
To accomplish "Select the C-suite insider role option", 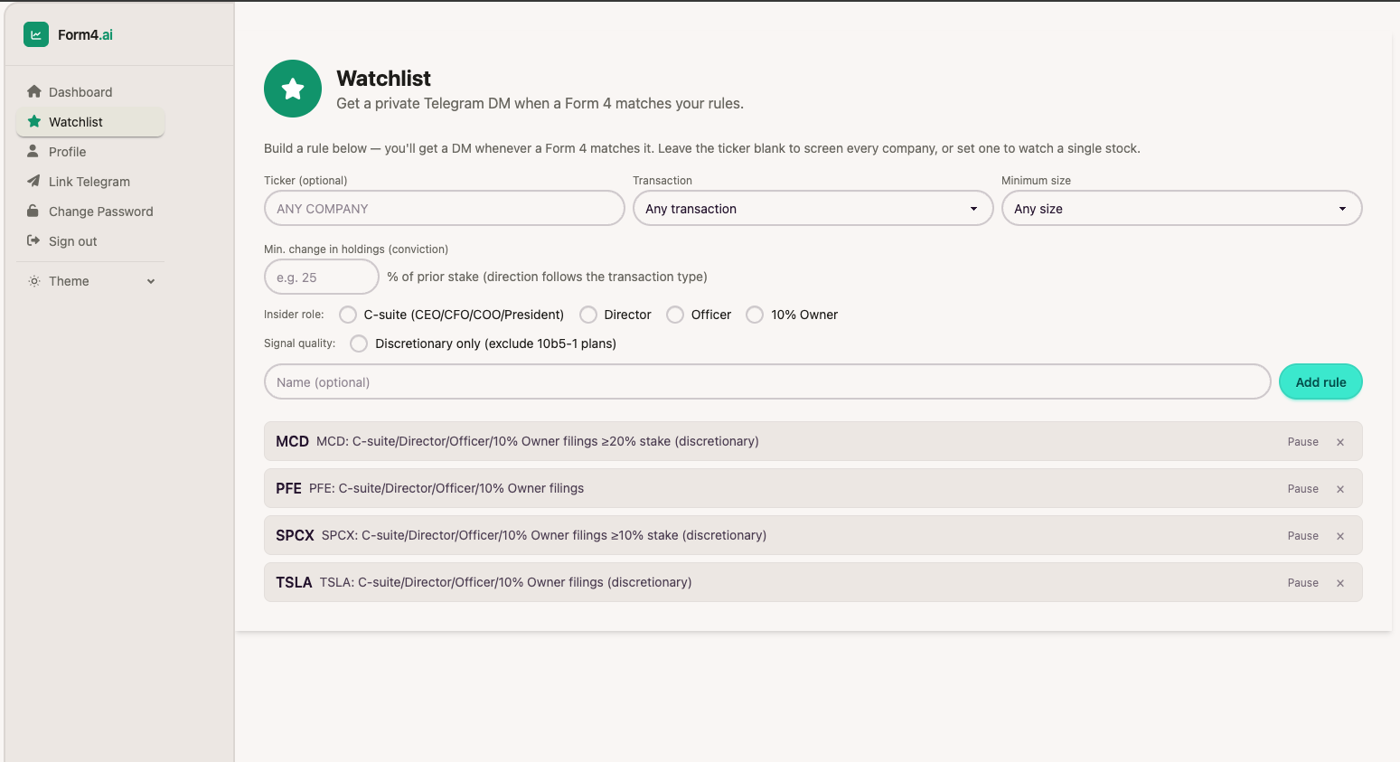I will 348,315.
